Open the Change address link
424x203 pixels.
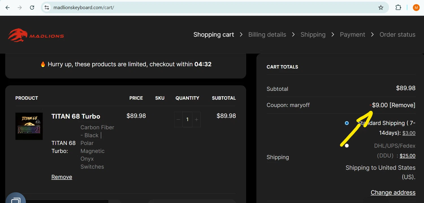click(393, 193)
